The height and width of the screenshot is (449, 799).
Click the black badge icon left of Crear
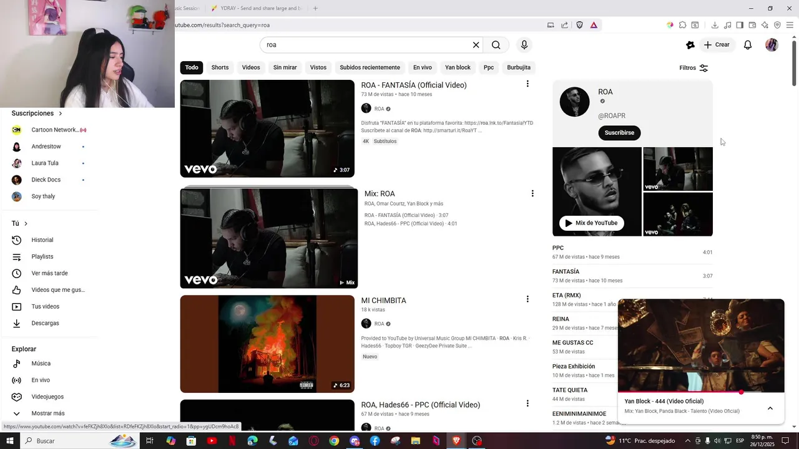[690, 45]
